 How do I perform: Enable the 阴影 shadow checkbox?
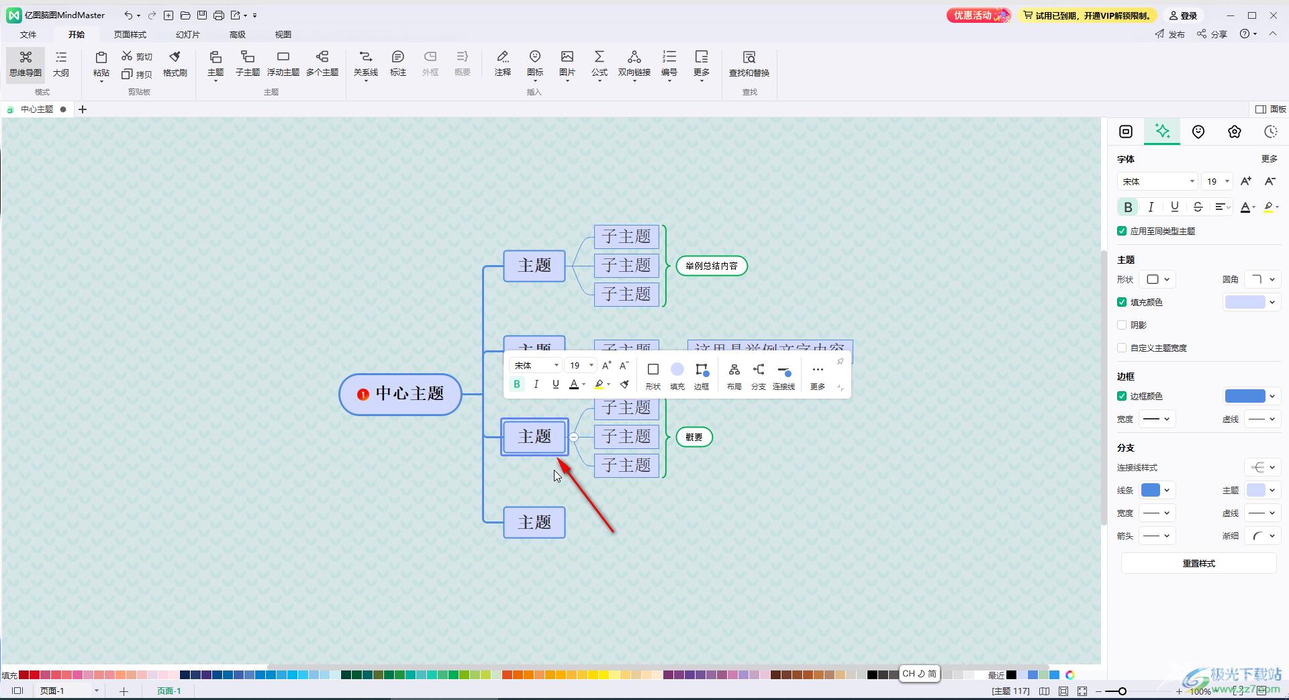[1122, 325]
